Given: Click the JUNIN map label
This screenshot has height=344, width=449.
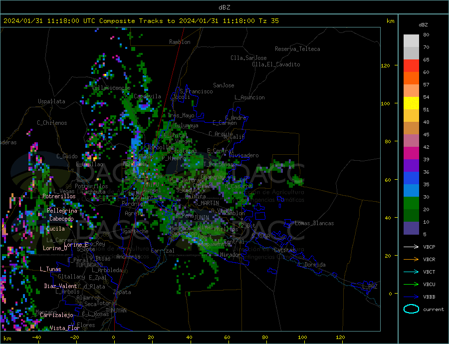Looking at the screenshot, I should [x=202, y=218].
